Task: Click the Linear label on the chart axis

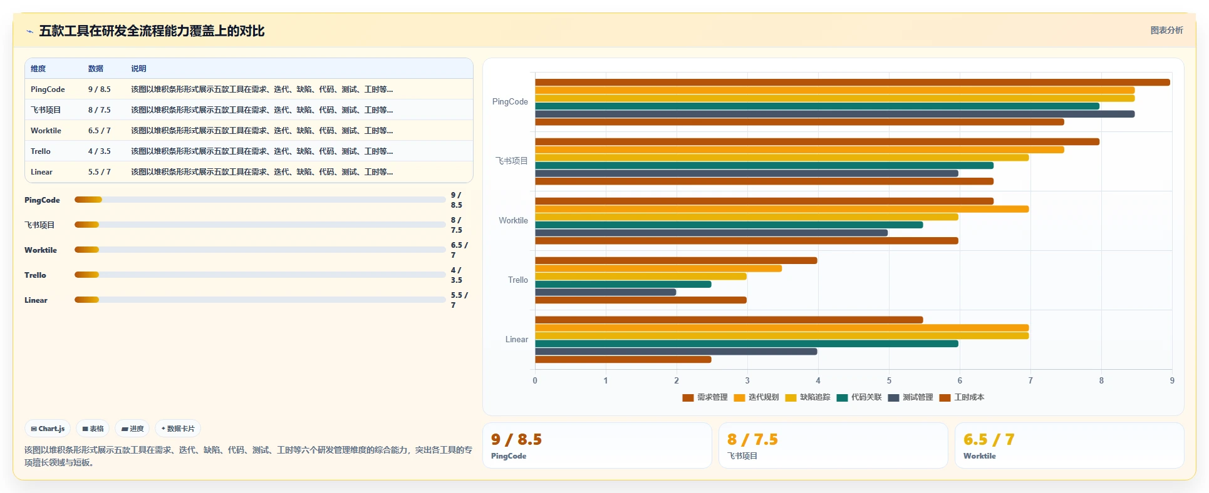Action: click(516, 340)
